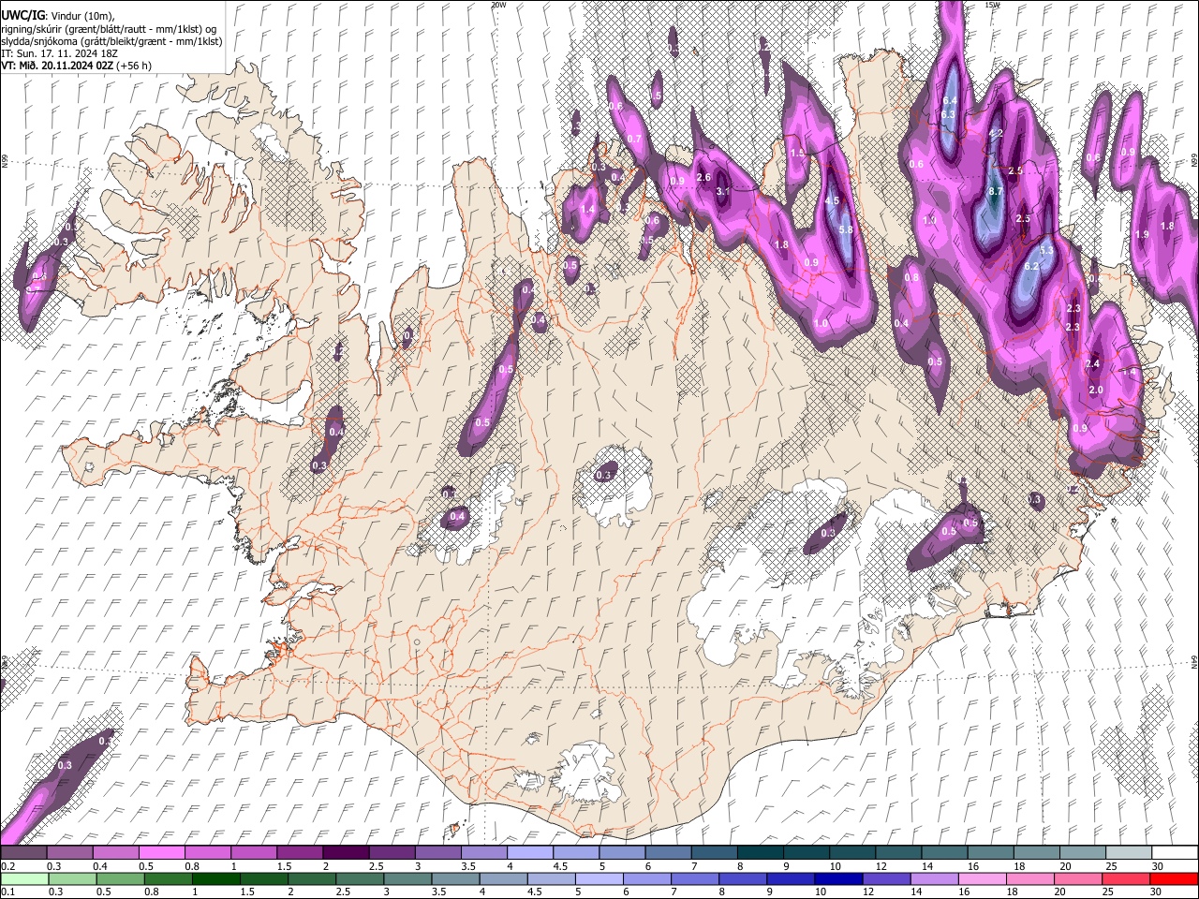Click the '6.2' precipitation value label
1199x899 pixels.
point(1031,266)
